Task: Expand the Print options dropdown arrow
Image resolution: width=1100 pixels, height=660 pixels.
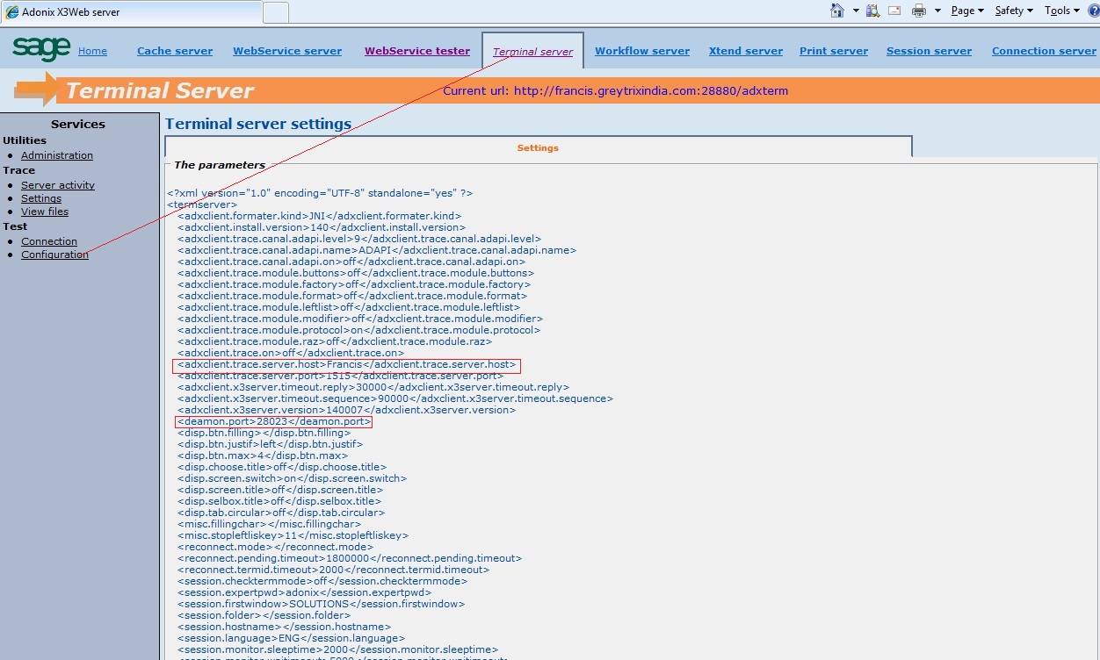Action: tap(937, 11)
